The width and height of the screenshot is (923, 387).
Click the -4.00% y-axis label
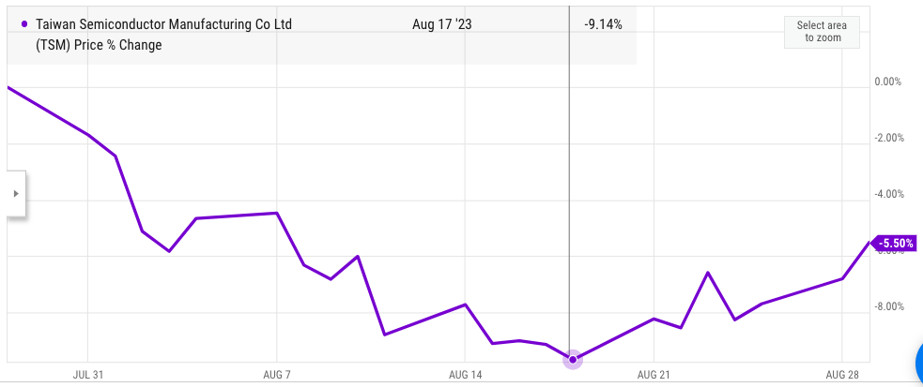[x=887, y=194]
